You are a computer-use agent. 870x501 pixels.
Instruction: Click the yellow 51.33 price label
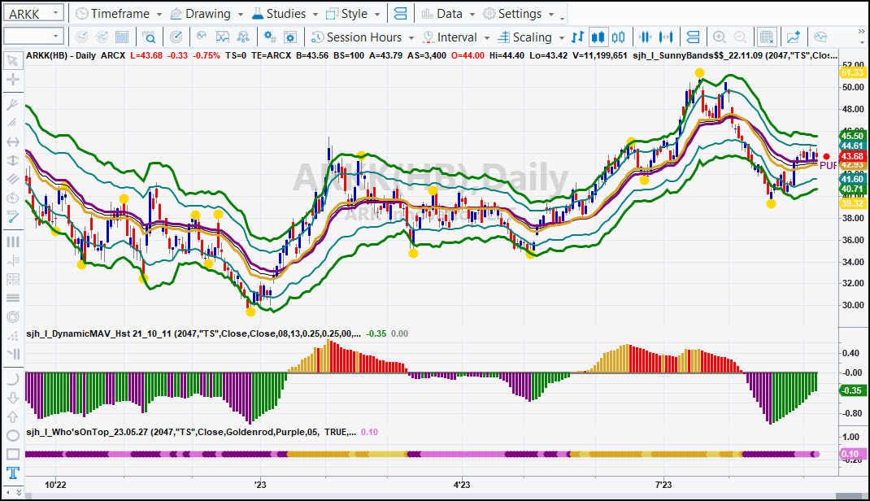pos(852,72)
